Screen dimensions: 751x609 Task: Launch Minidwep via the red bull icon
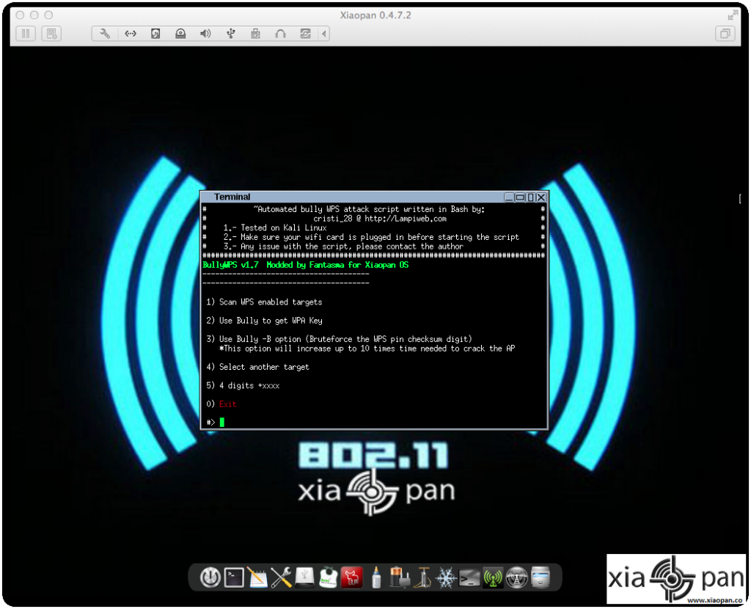coord(352,577)
